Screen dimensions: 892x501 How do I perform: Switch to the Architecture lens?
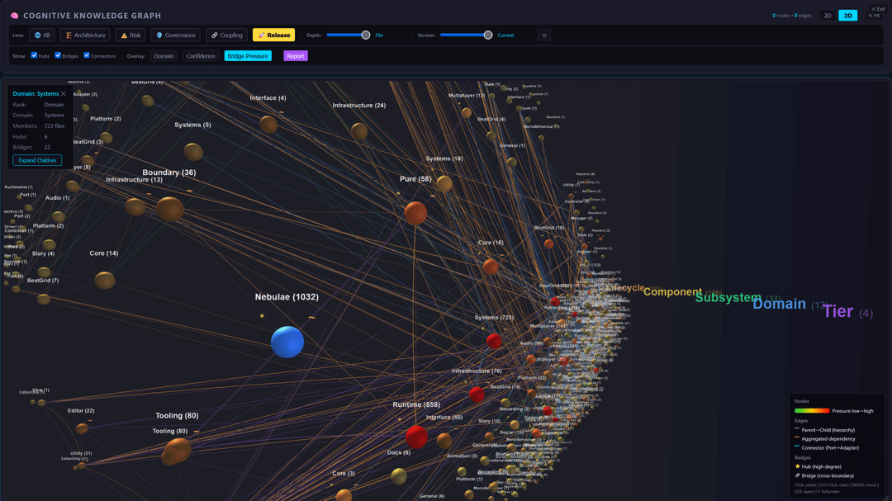tap(86, 35)
